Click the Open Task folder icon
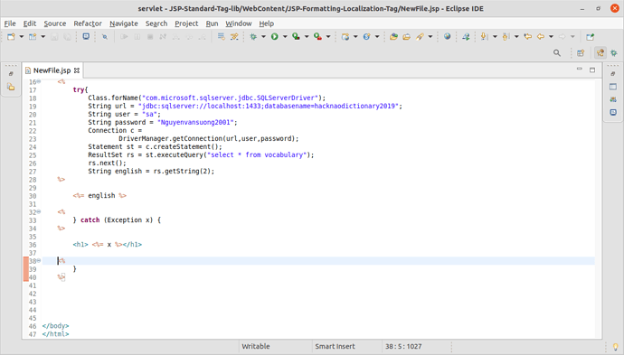The image size is (624, 355). [406, 36]
